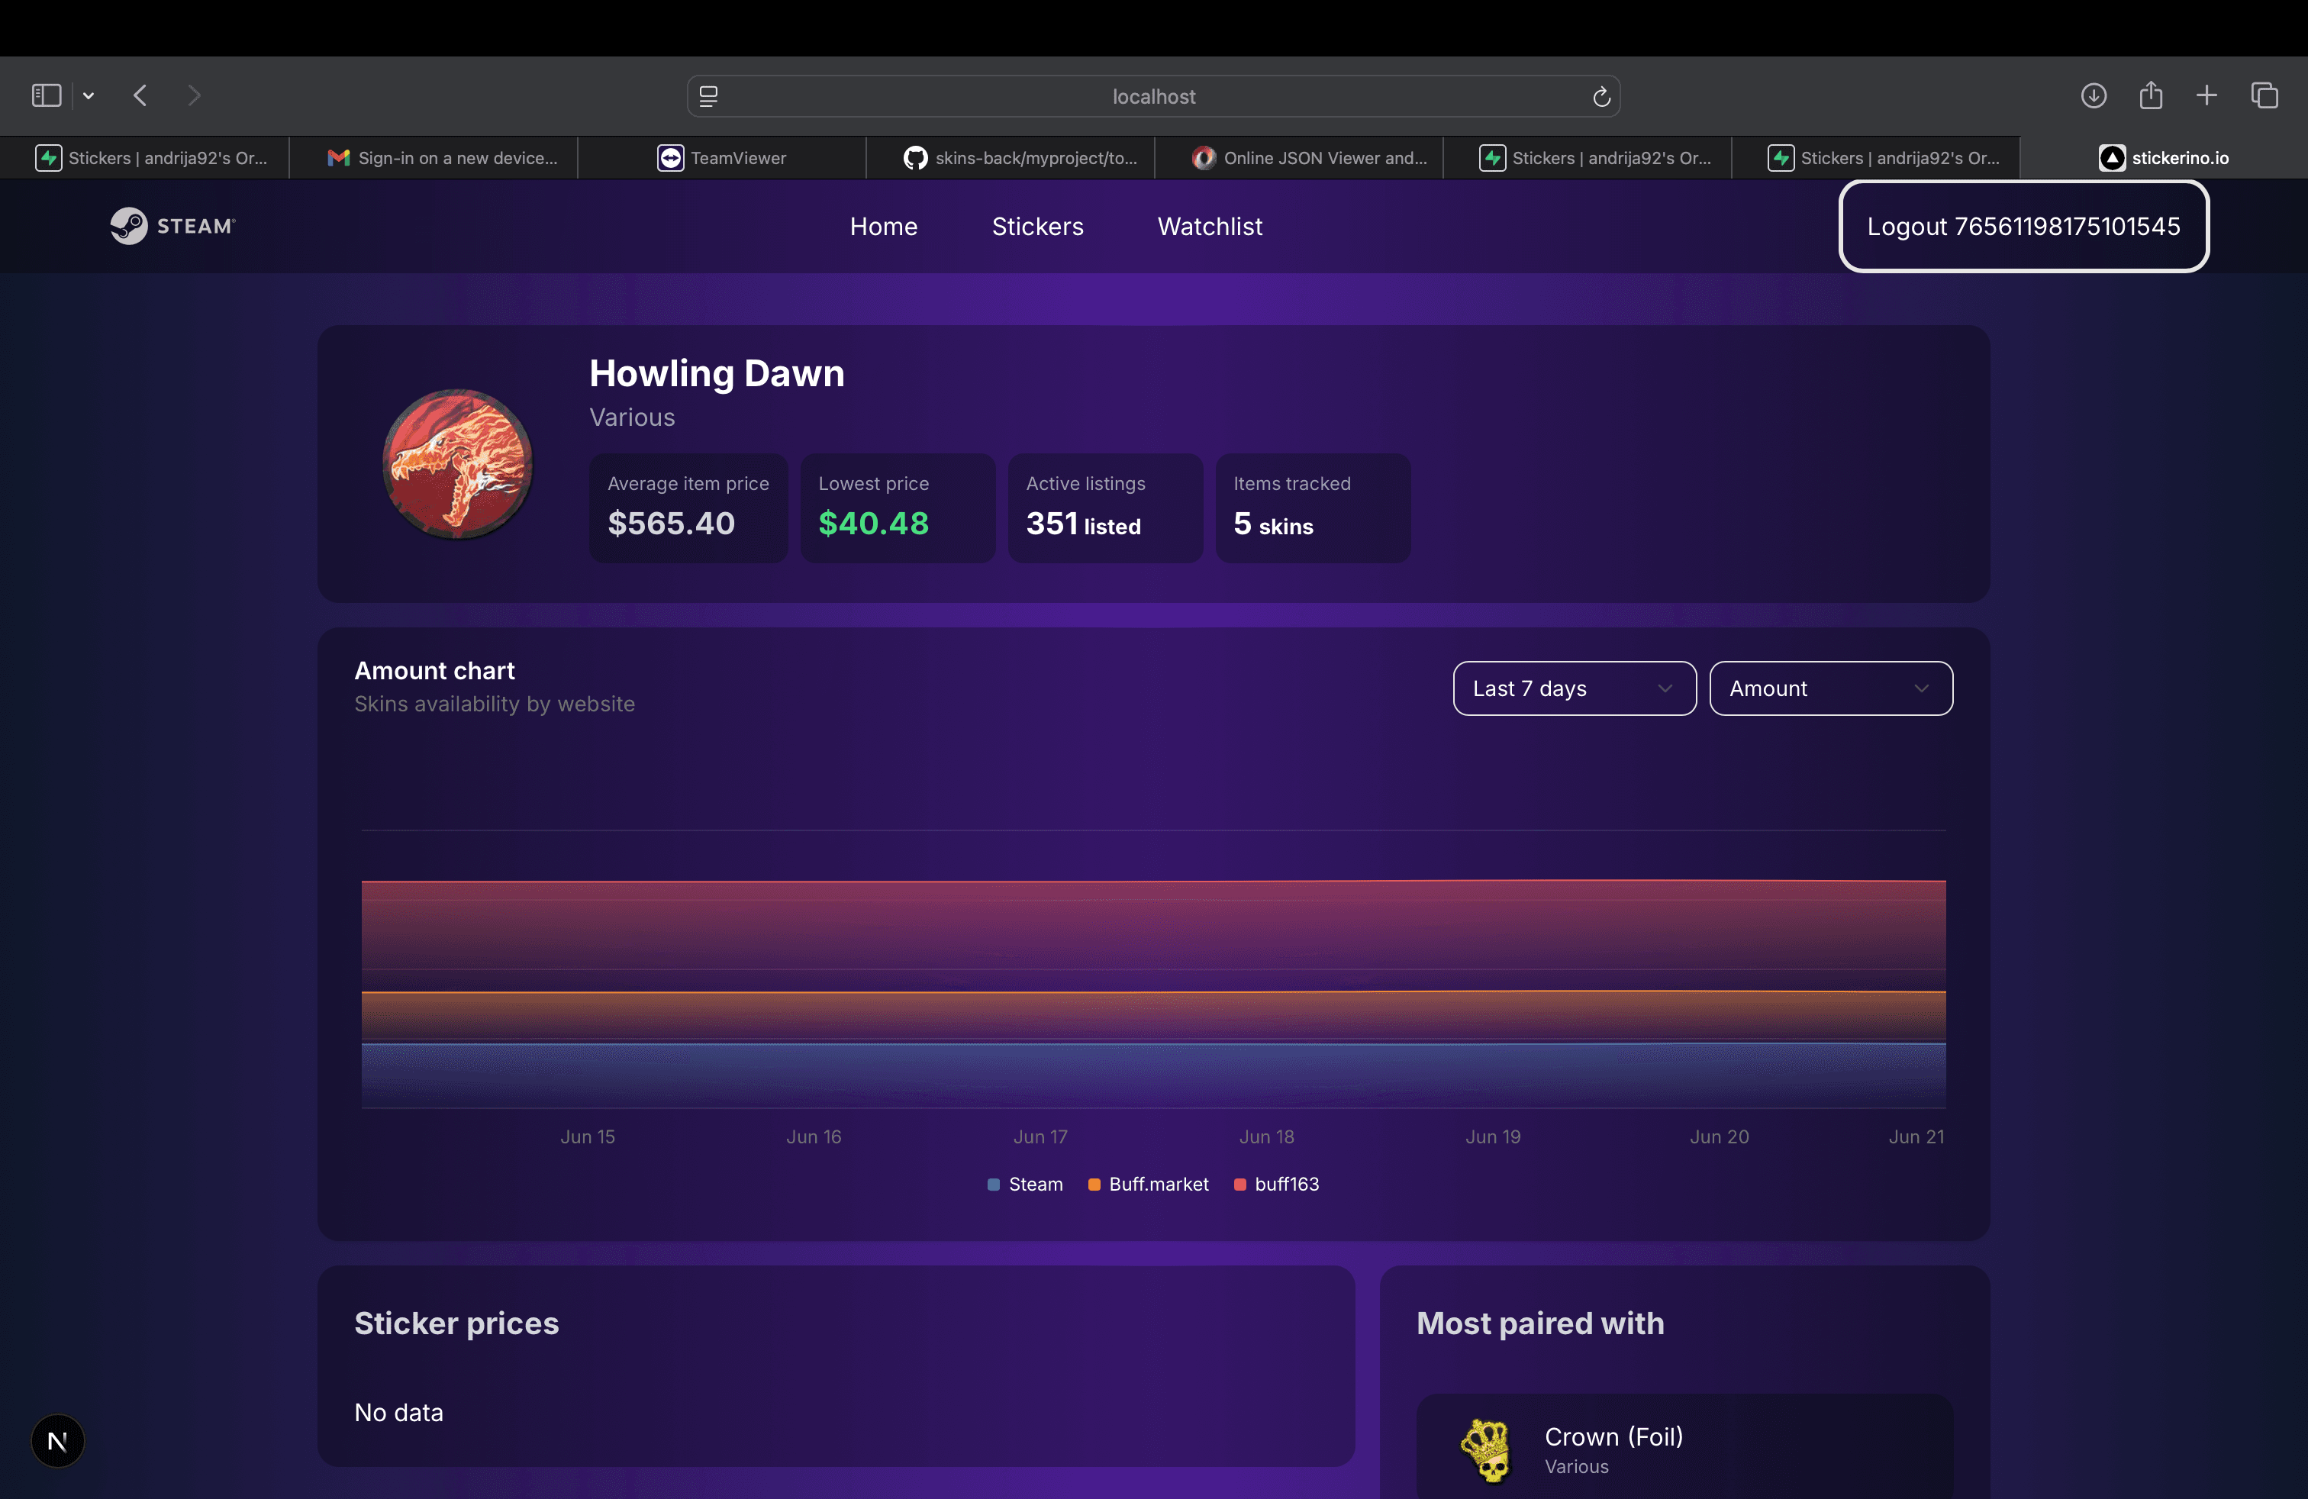Viewport: 2308px width, 1499px height.
Task: Click the red buff163 area in chart
Action: (x=1153, y=935)
